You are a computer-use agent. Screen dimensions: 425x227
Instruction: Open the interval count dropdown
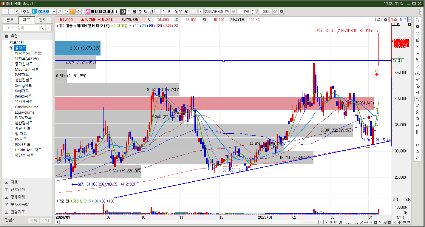[201, 12]
